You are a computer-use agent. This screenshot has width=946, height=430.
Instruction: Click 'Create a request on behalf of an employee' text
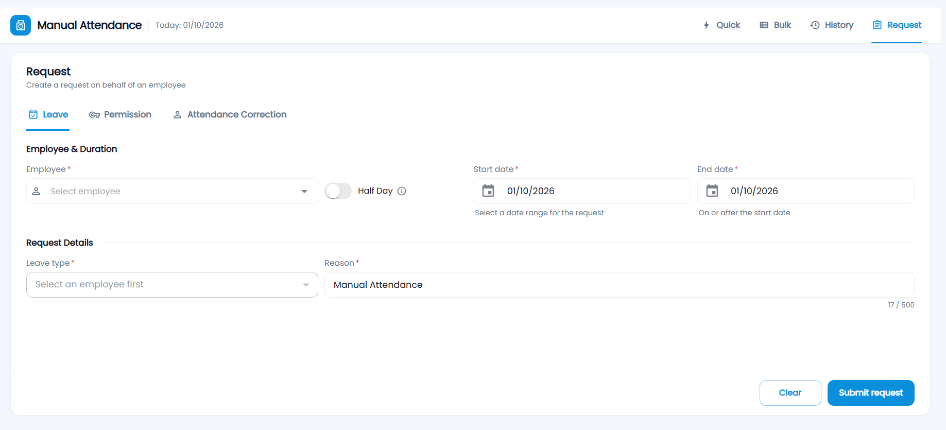pyautogui.click(x=106, y=85)
